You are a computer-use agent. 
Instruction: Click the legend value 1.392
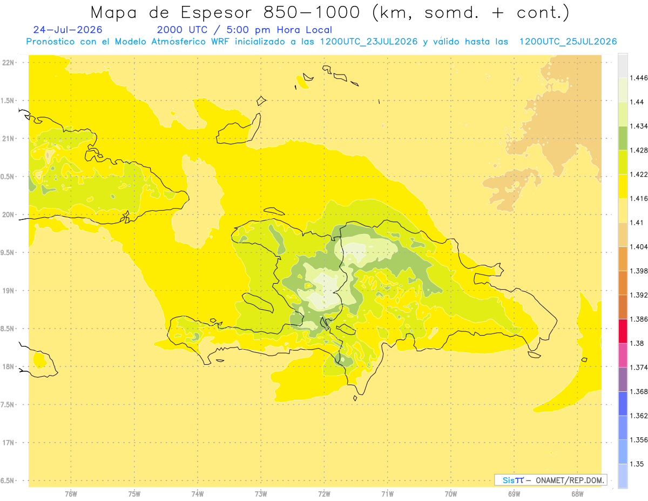(x=639, y=295)
